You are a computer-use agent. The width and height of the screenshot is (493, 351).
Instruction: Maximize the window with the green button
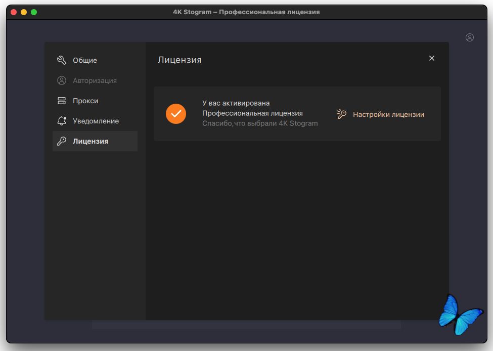click(34, 12)
